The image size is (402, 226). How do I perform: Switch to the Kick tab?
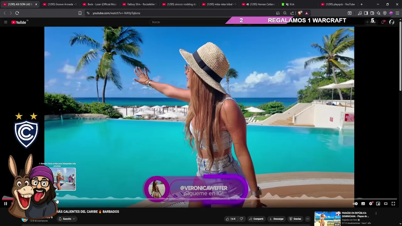[x=298, y=4]
